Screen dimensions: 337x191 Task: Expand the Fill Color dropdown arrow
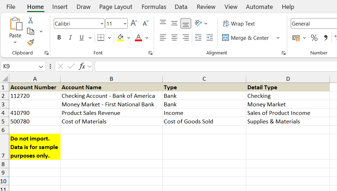point(128,38)
